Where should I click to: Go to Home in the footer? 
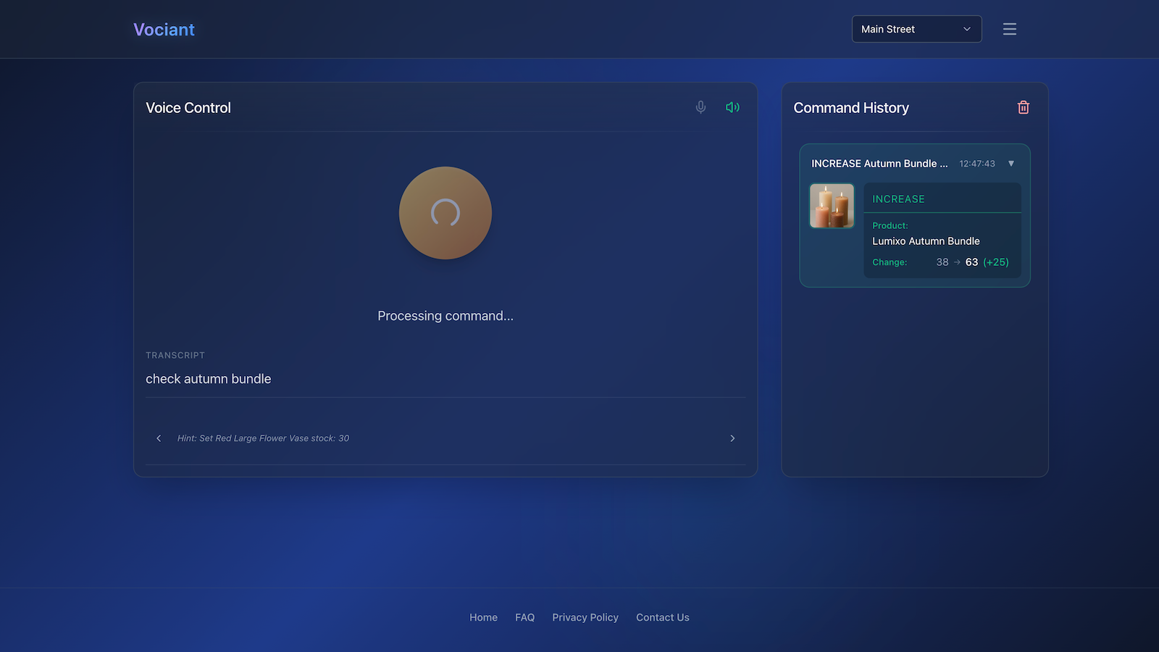coord(483,617)
